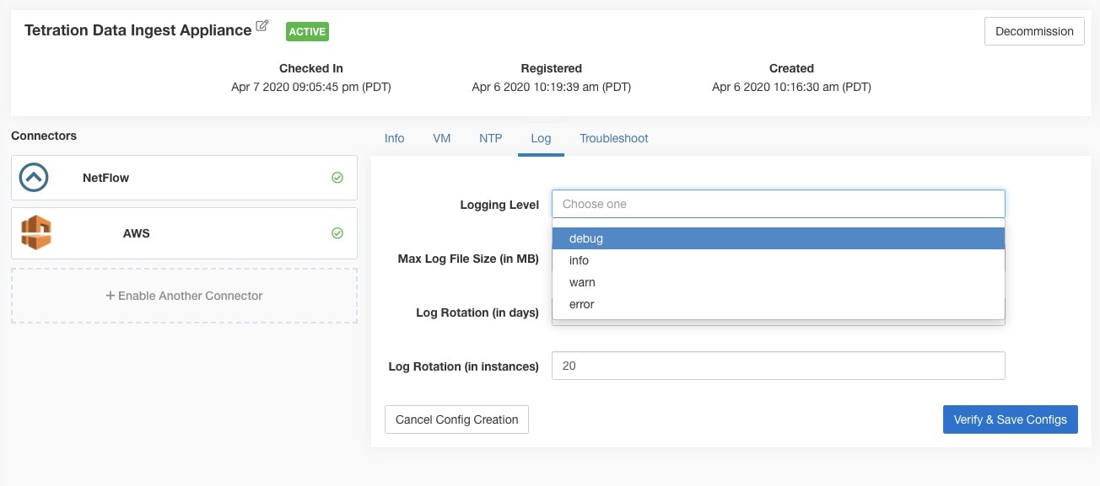
Task: Click the Max Log File Size label
Action: pyautogui.click(x=468, y=259)
